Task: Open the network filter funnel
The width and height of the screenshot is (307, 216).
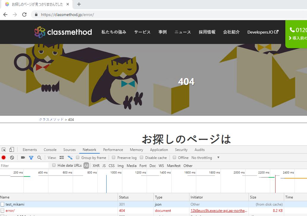Action: point(31,158)
